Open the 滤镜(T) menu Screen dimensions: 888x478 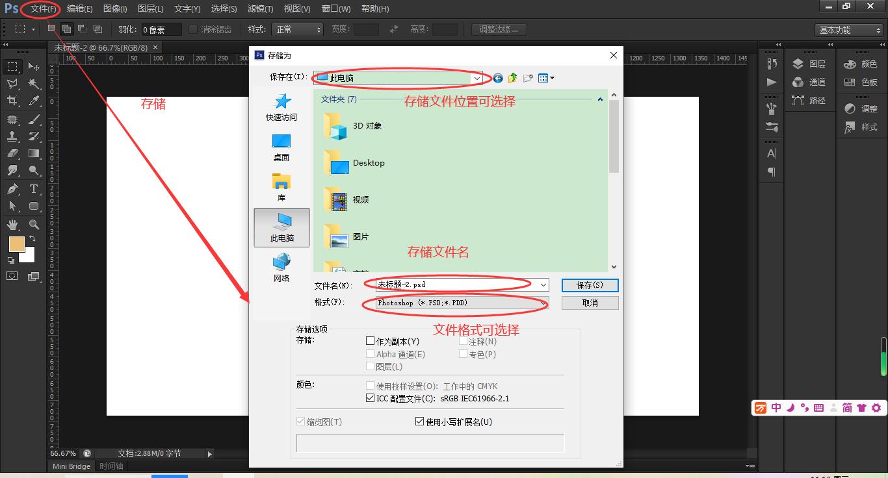pos(259,8)
